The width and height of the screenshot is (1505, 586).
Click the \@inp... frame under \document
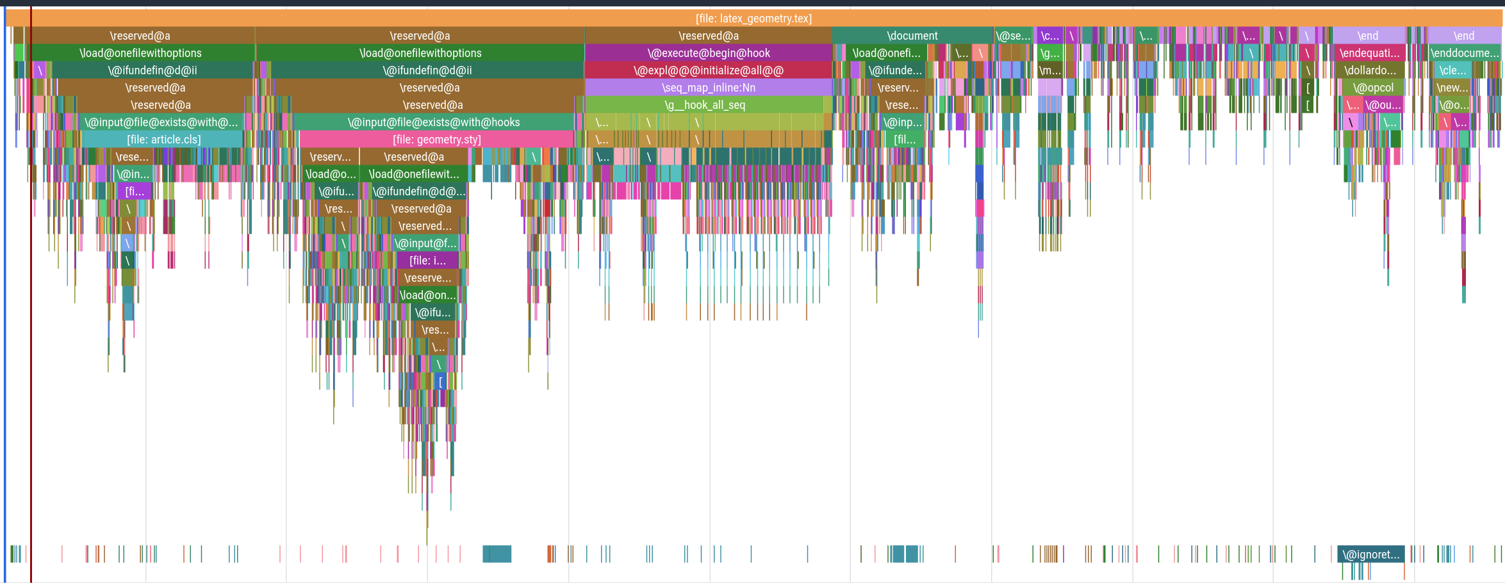point(901,122)
